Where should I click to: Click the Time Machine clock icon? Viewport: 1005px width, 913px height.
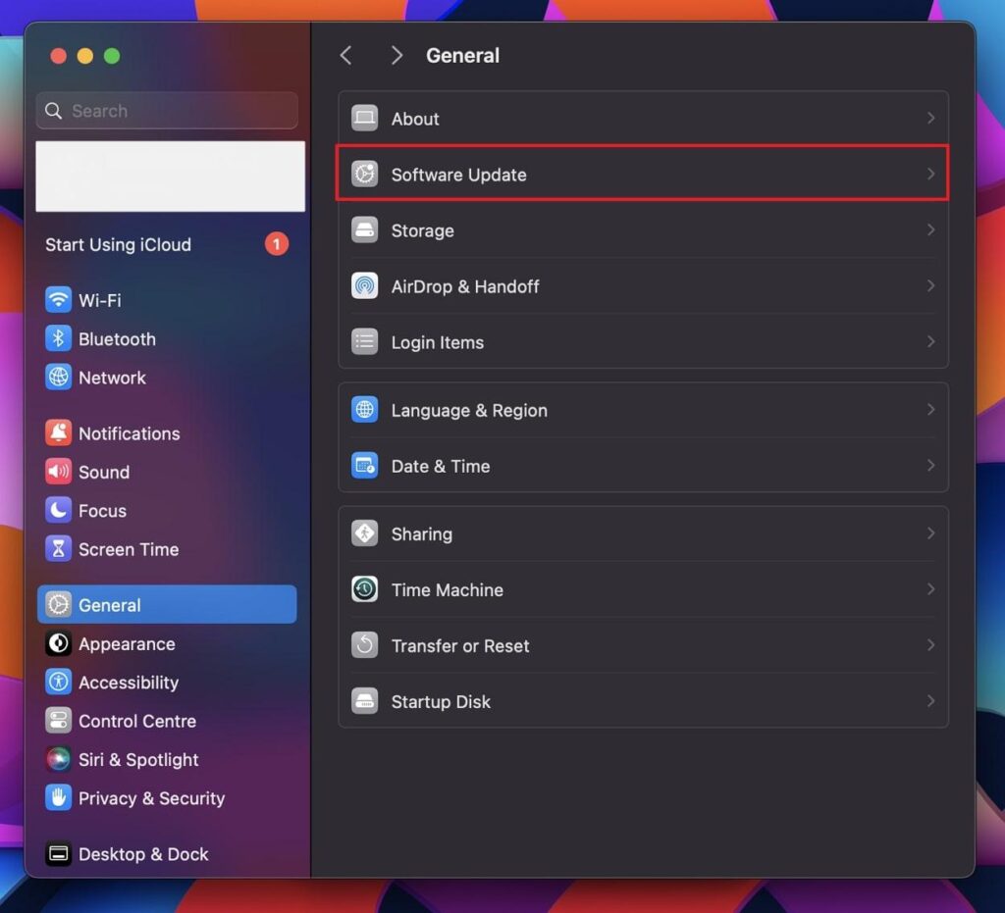click(x=365, y=589)
